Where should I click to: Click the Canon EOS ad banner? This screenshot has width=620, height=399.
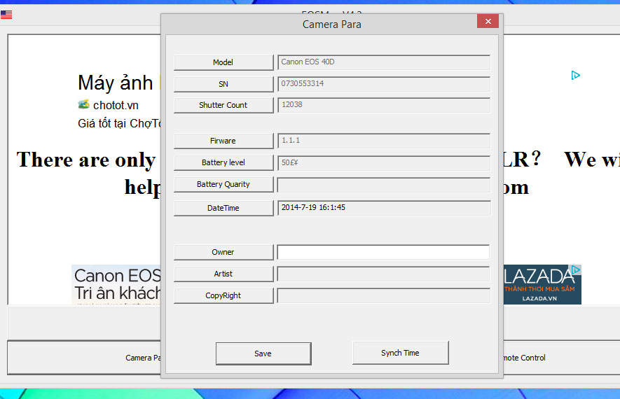tap(116, 284)
